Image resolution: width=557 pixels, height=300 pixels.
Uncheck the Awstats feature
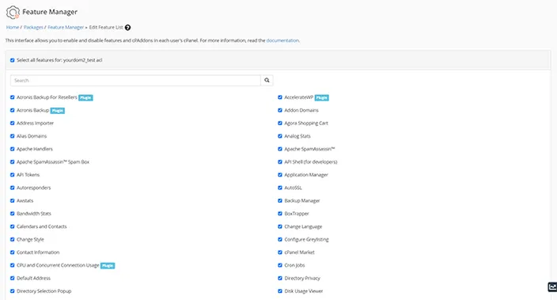coord(13,200)
